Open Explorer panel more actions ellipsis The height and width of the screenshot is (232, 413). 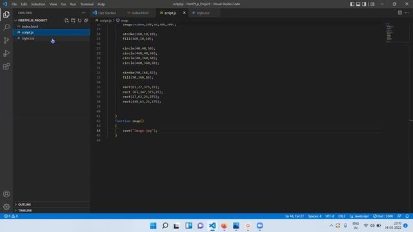[83, 13]
